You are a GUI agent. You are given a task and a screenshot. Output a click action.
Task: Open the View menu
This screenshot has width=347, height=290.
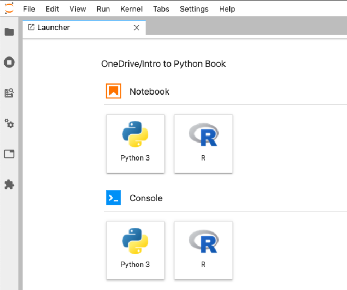[x=78, y=9]
